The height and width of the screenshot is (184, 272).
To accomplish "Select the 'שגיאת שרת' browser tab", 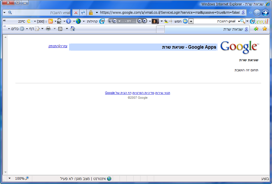I will click(207, 29).
